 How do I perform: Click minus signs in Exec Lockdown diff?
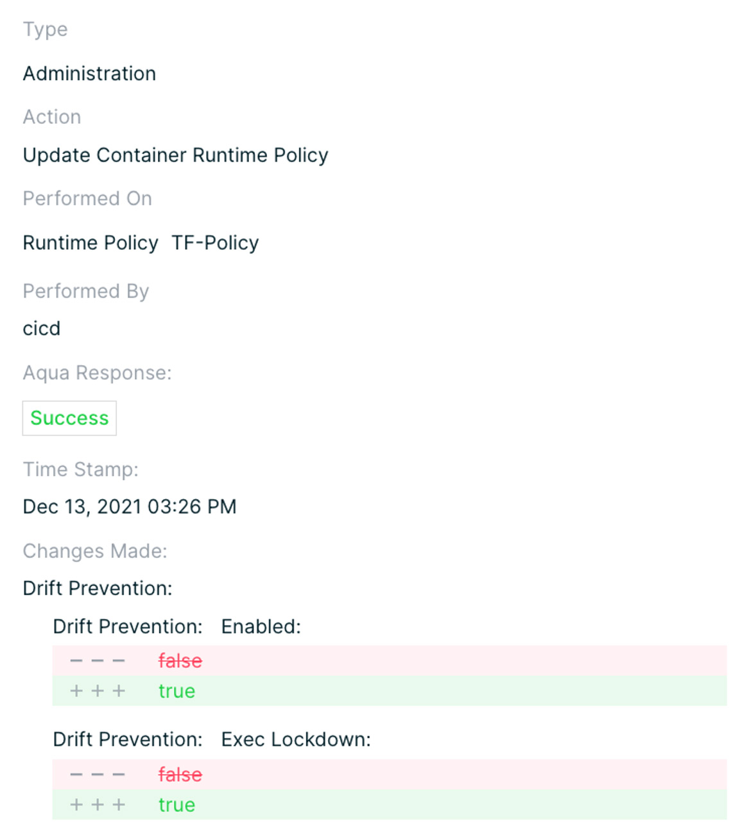(x=98, y=775)
